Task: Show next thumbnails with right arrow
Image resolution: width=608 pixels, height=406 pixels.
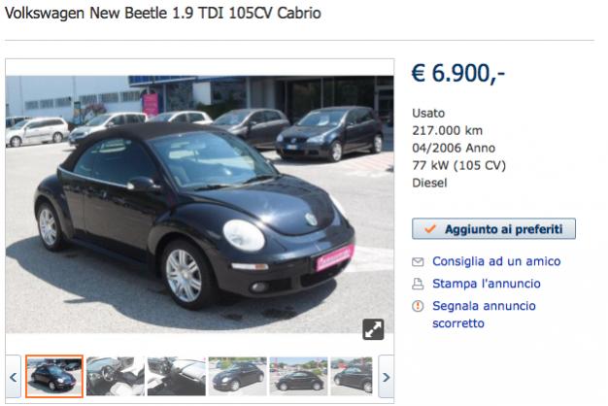Action: click(x=386, y=377)
